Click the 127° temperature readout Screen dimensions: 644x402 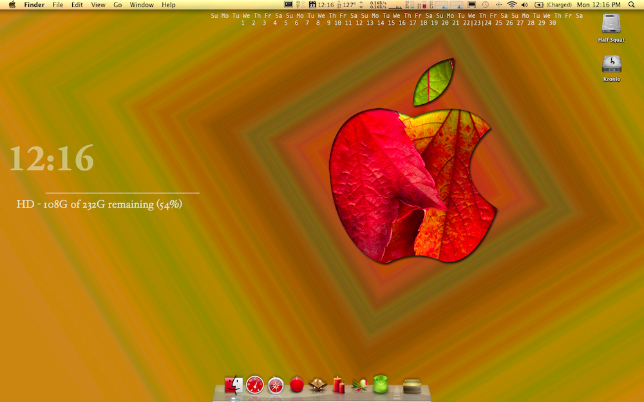[x=349, y=5]
